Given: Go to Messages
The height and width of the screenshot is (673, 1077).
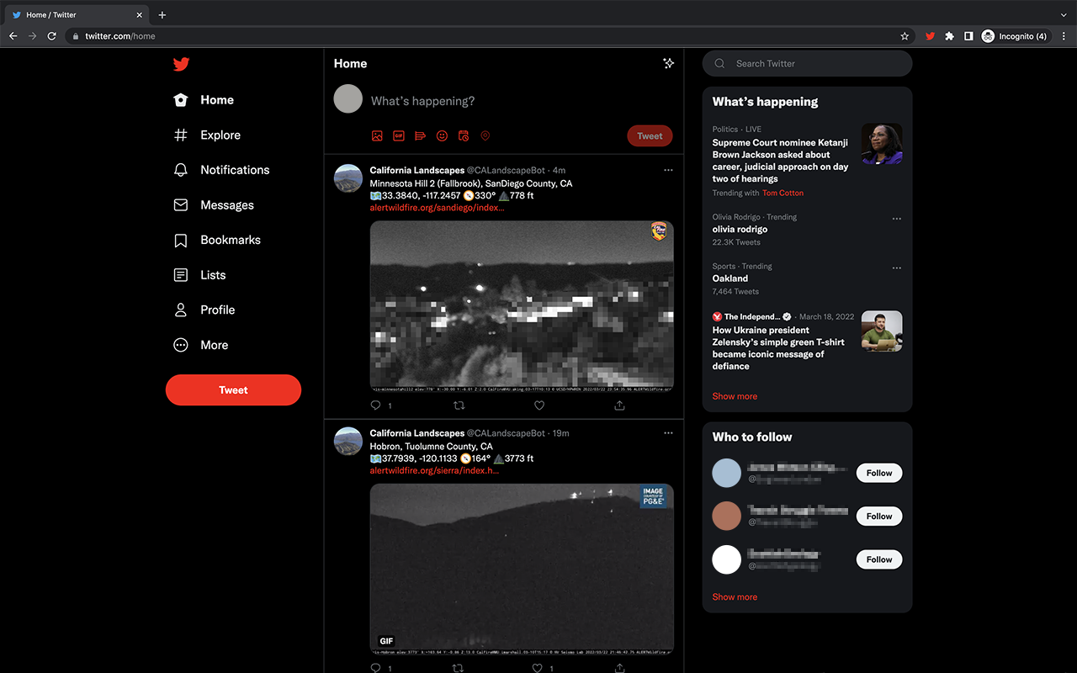Looking at the screenshot, I should point(214,205).
